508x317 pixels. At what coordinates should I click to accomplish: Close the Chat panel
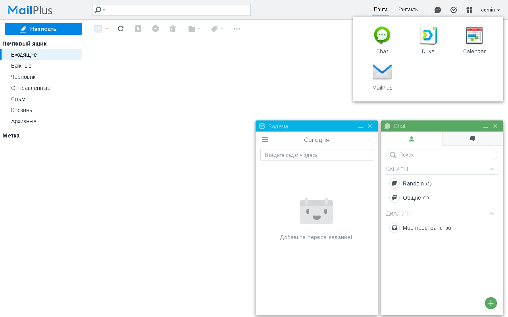coord(495,126)
